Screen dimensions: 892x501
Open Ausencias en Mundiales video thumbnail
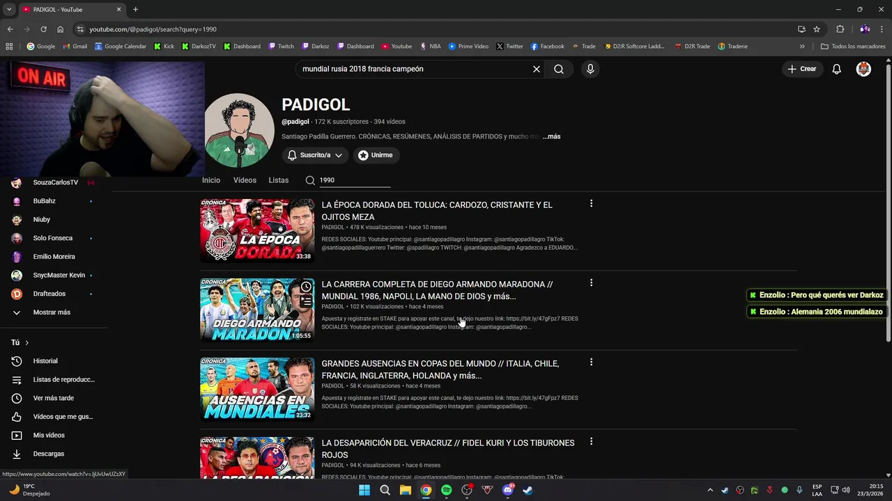coord(257,390)
